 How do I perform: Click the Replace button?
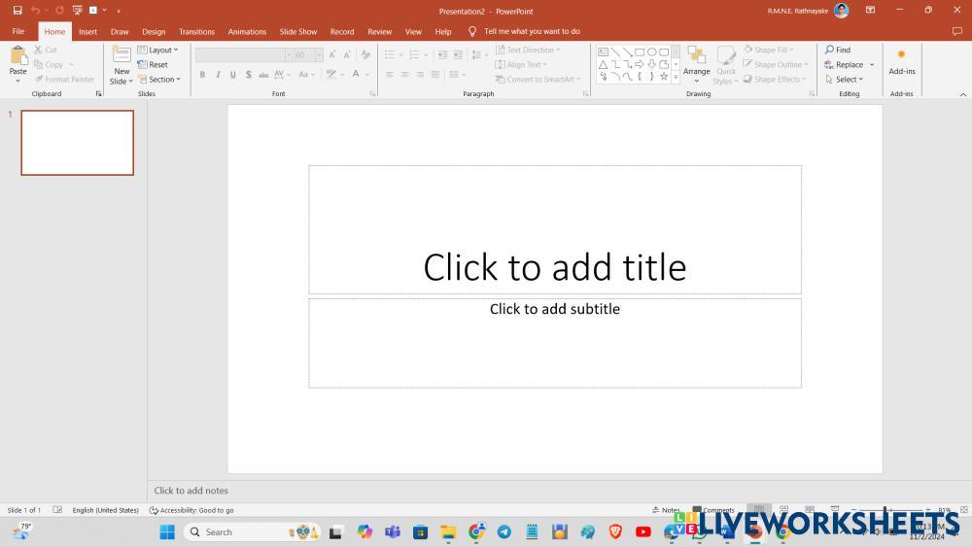pos(844,65)
